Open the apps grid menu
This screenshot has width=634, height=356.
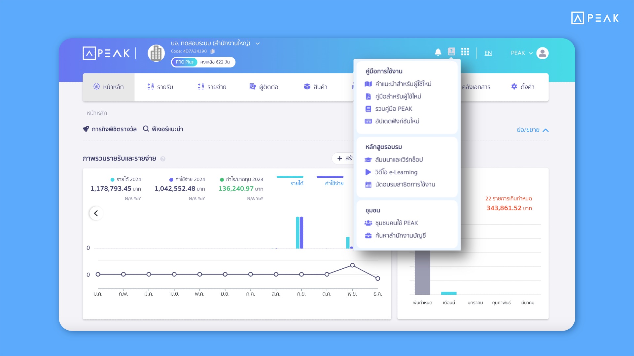point(465,52)
